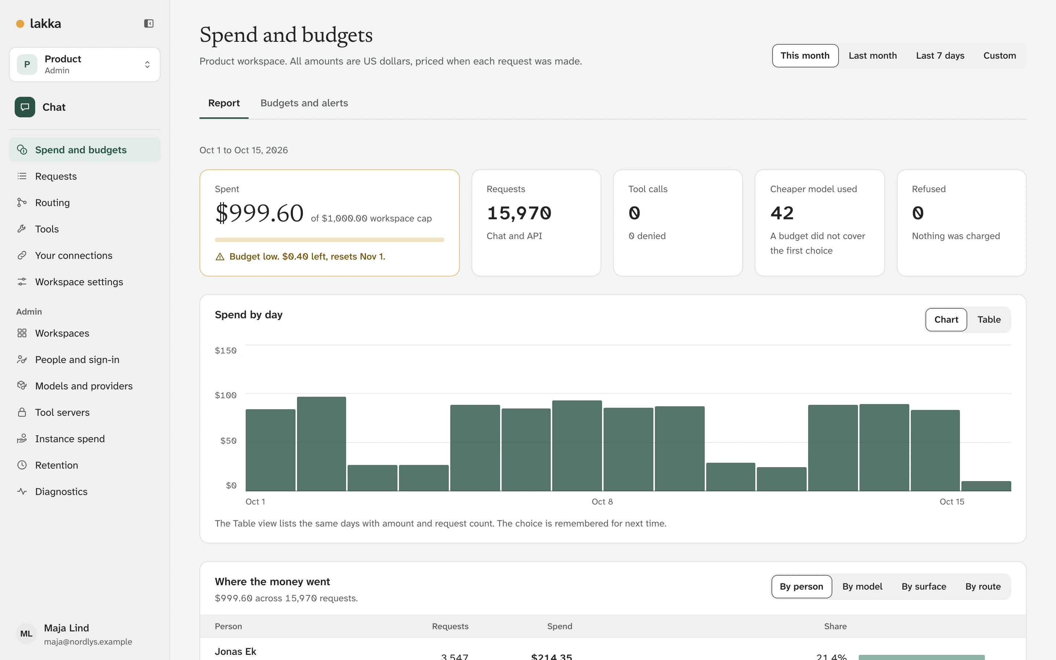Image resolution: width=1056 pixels, height=660 pixels.
Task: Click the Retention clock icon
Action: [x=22, y=465]
